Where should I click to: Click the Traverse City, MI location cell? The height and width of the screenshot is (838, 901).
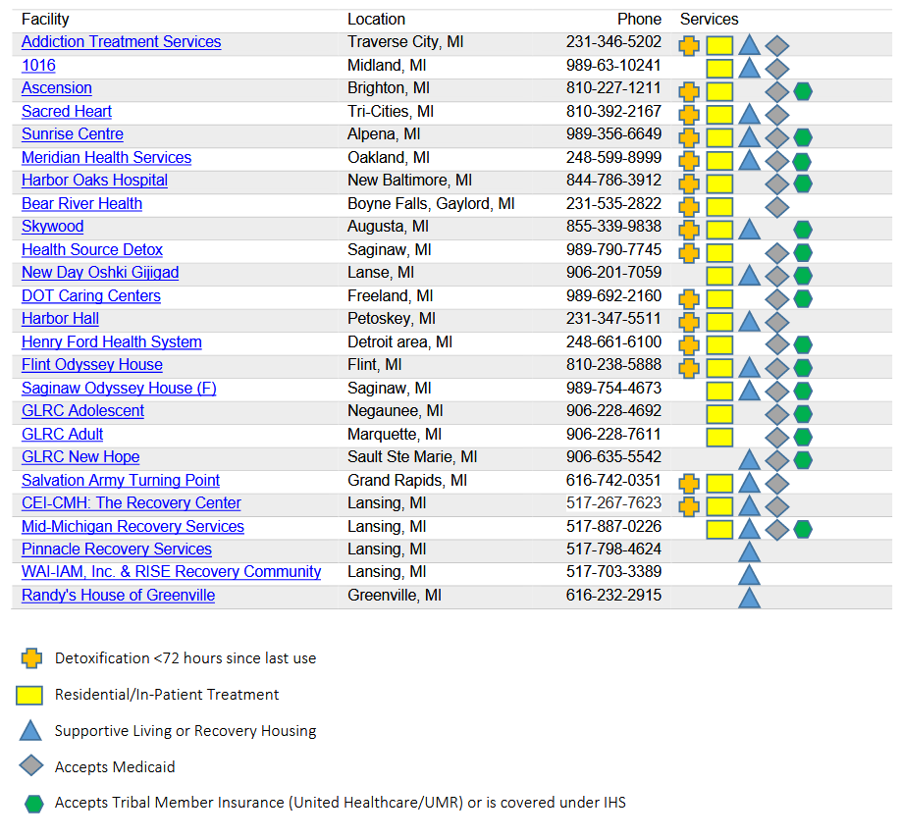coord(405,42)
